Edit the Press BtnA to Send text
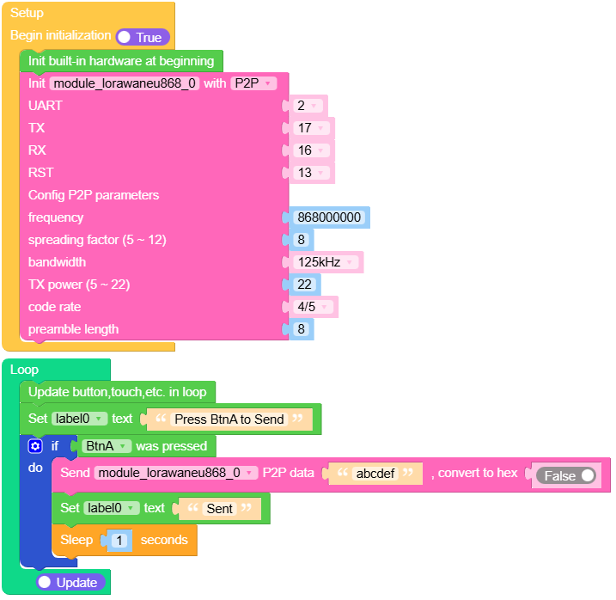 click(229, 419)
